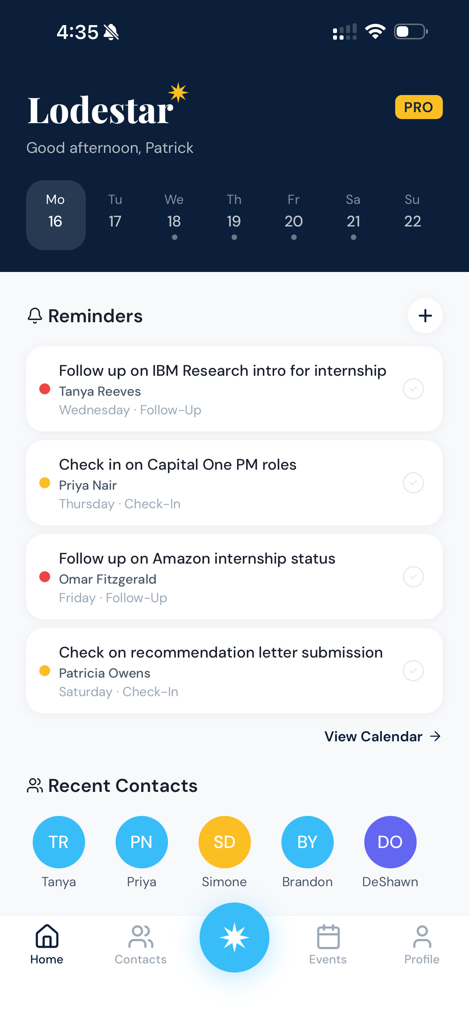Screen dimensions: 469x1018
Task: Switch to the Contacts tab
Action: pyautogui.click(x=141, y=944)
